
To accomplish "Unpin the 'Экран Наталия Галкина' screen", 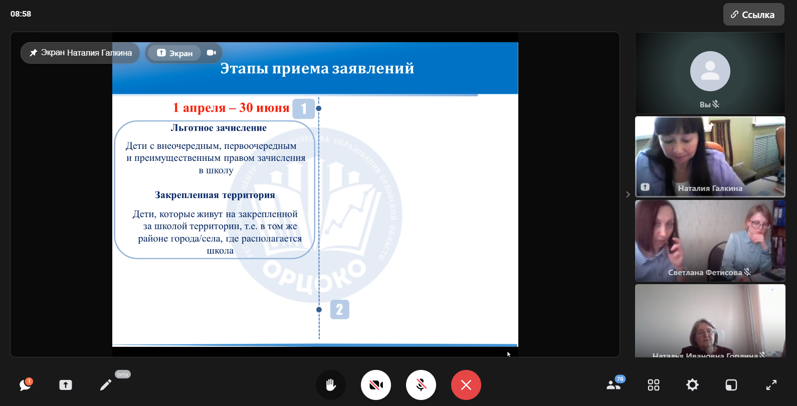I will tap(34, 53).
